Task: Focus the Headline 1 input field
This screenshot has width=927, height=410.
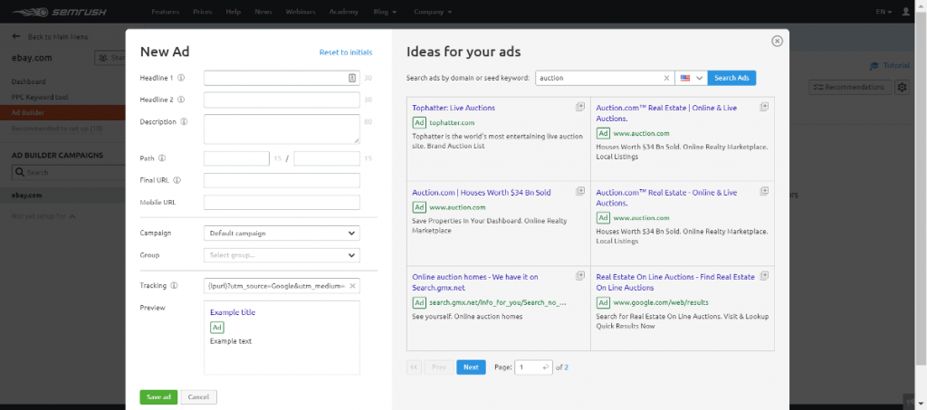Action: pyautogui.click(x=282, y=78)
